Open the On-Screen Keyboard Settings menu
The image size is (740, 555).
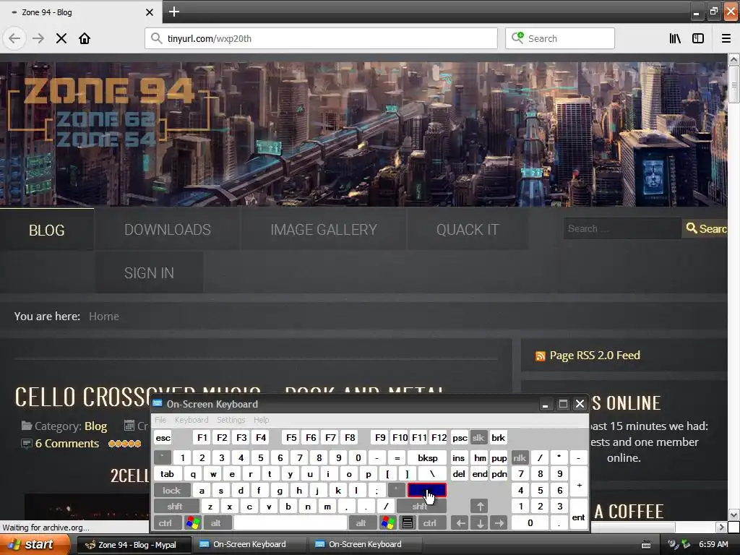pyautogui.click(x=231, y=420)
